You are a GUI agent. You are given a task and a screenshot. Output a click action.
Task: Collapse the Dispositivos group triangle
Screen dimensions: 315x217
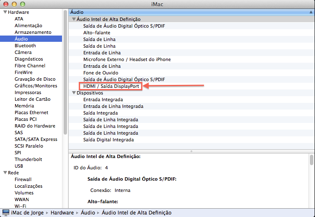pos(74,93)
